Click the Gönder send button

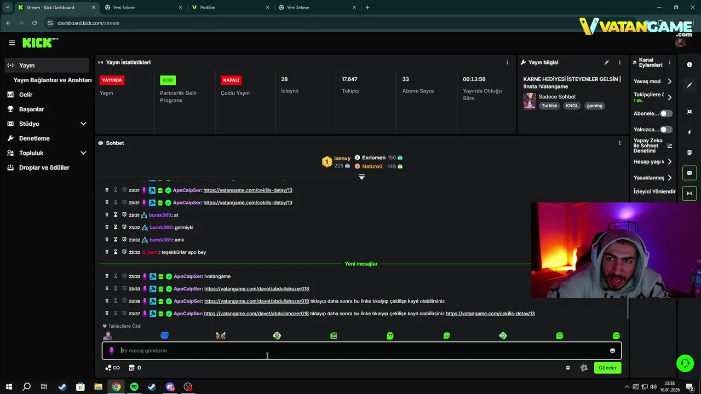tap(607, 368)
